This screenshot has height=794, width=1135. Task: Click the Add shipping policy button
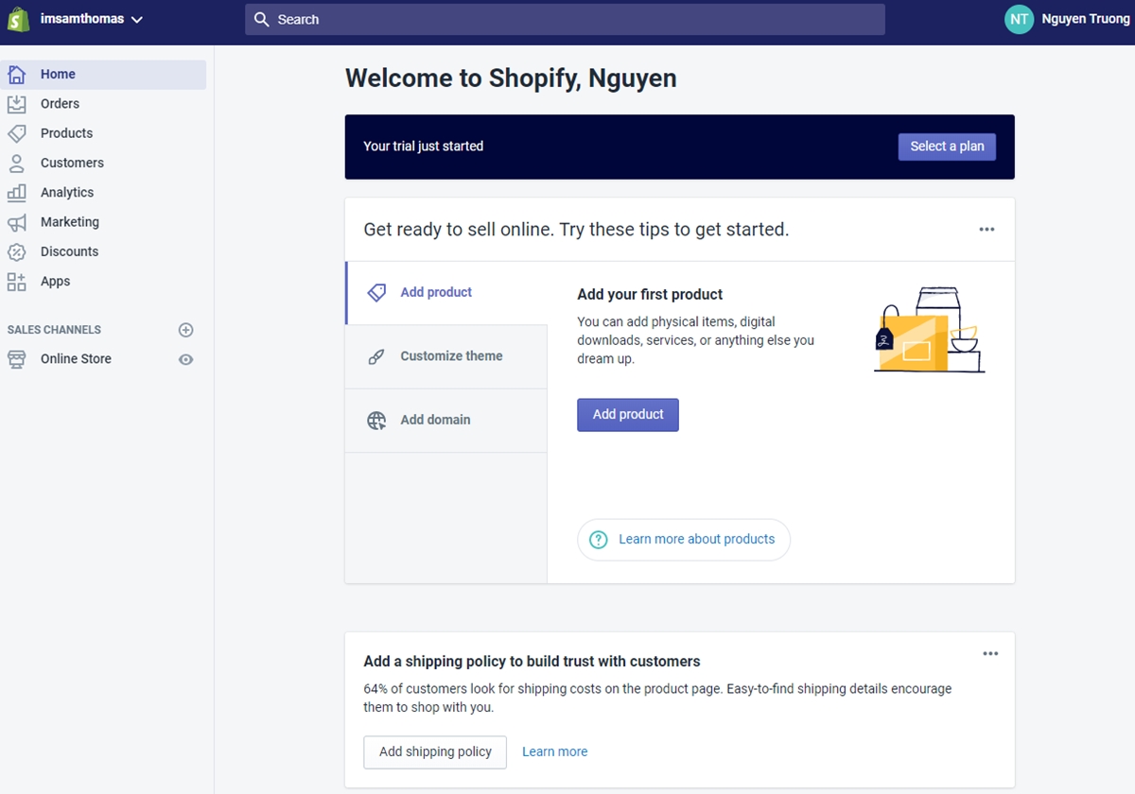tap(435, 752)
